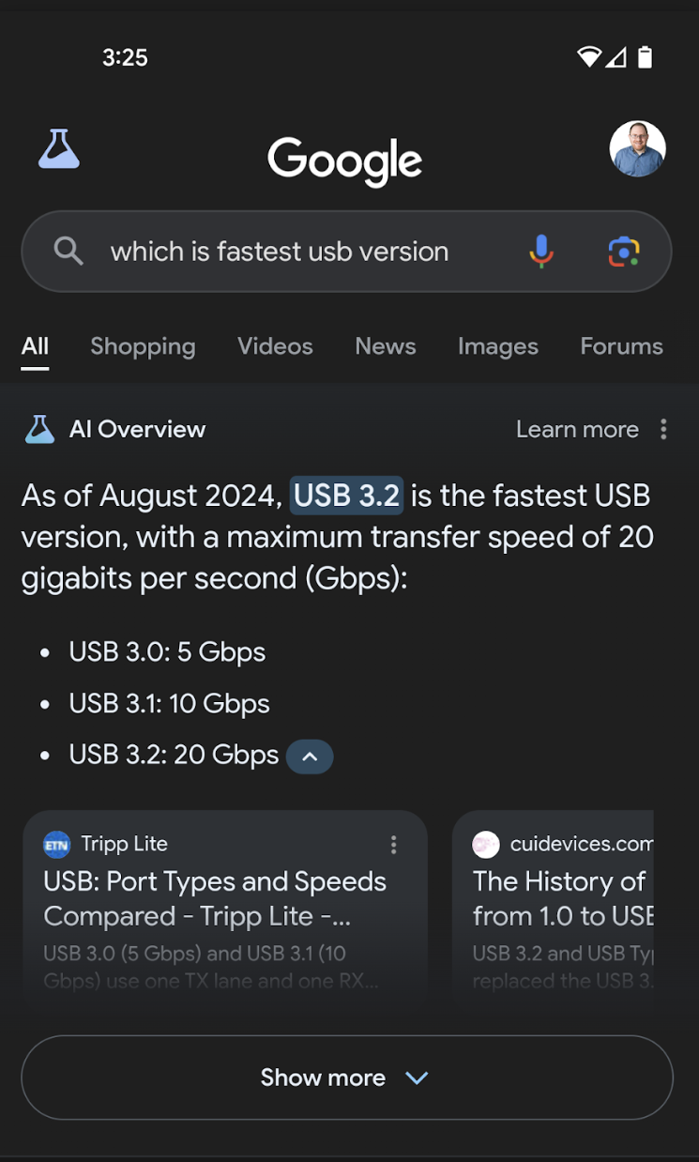
Task: Tap the magnifying glass search icon
Action: point(68,252)
